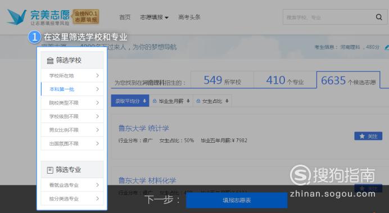This screenshot has height=213, width=389.
Task: Select the 6635 个候选志愿 tab
Action: 349,80
